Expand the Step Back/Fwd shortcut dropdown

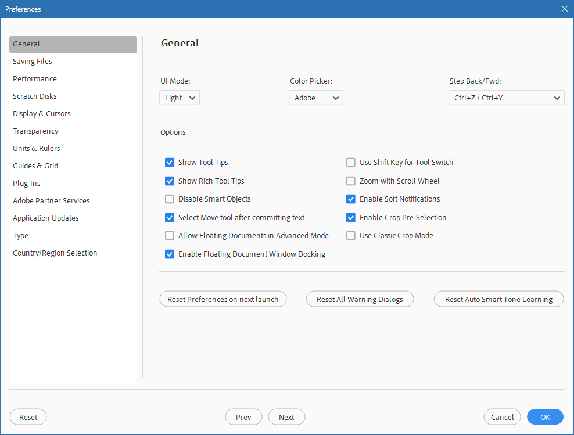[506, 98]
